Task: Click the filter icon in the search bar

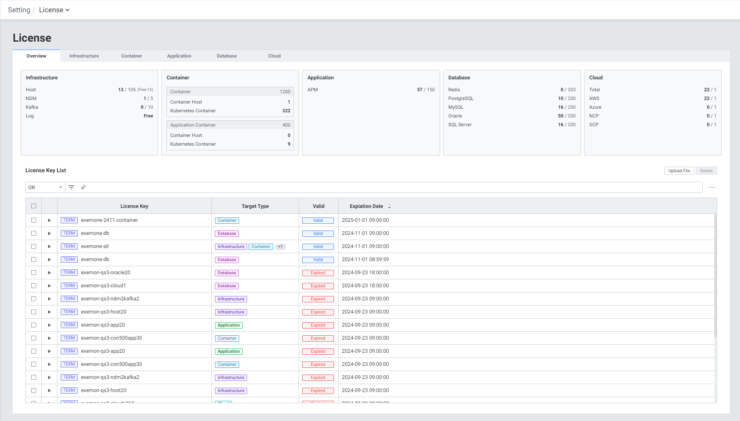Action: [71, 187]
